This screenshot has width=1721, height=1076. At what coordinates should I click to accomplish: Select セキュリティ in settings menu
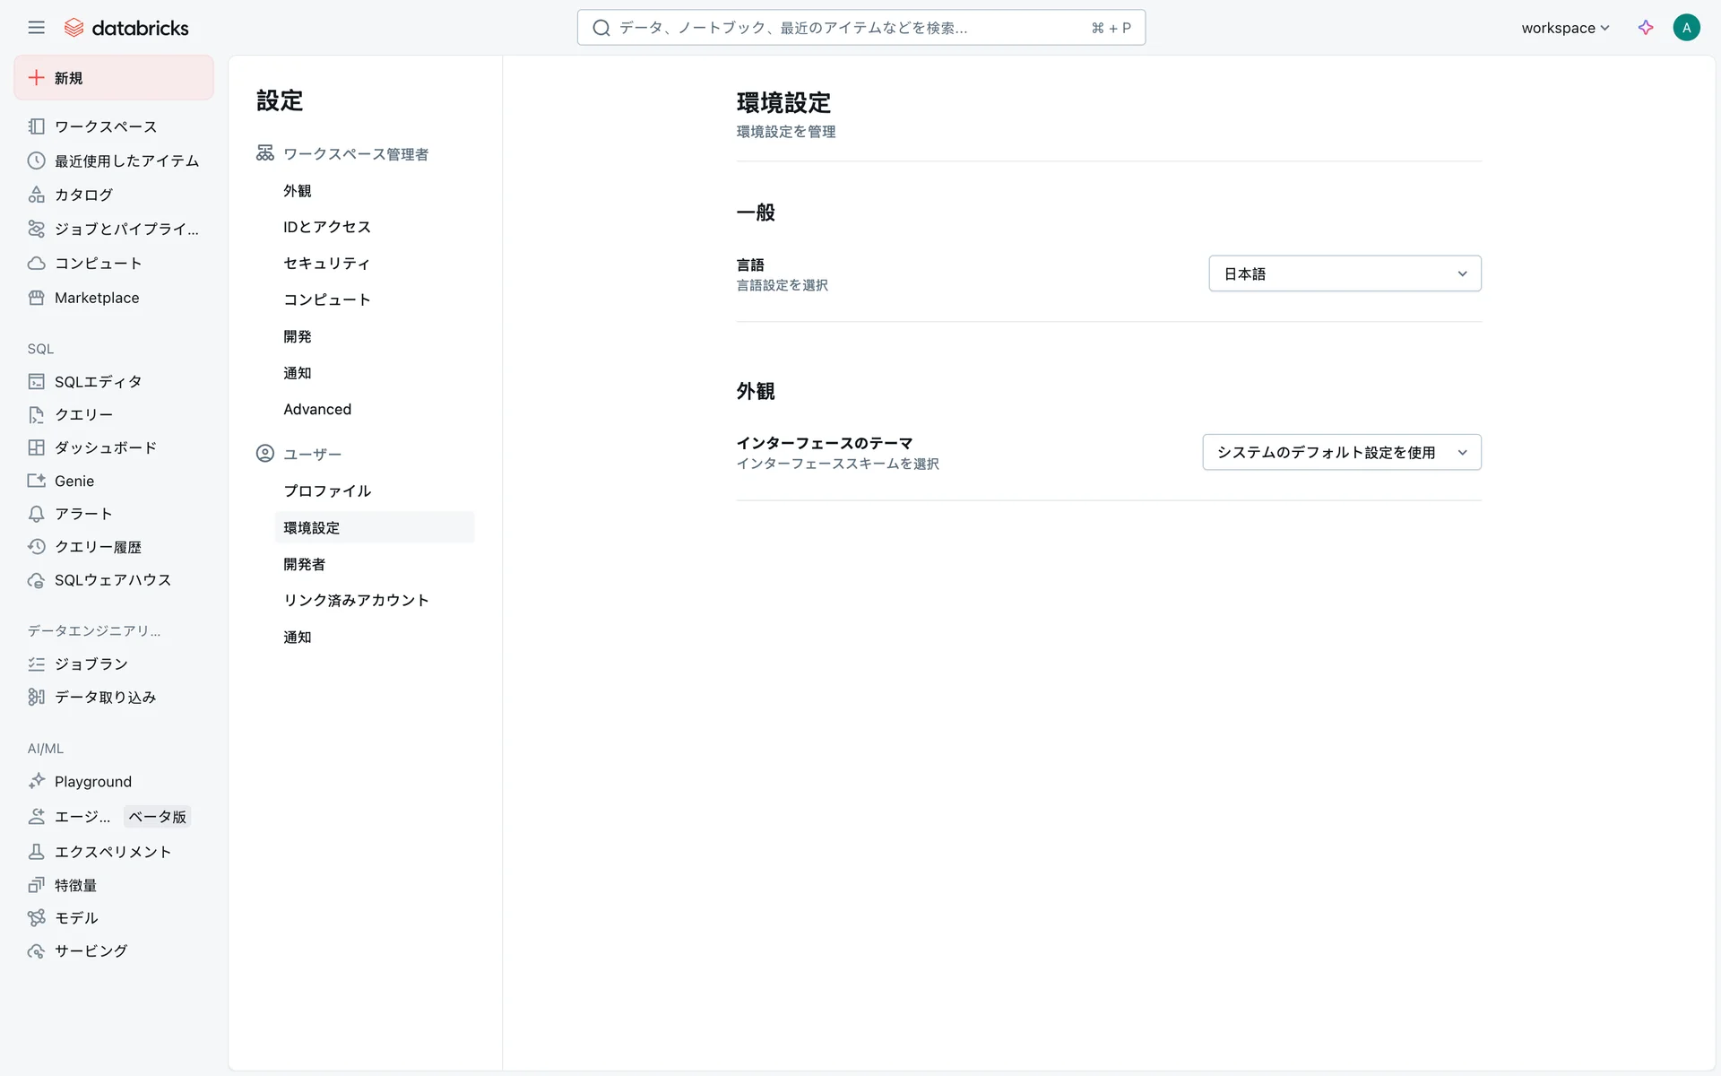coord(326,264)
